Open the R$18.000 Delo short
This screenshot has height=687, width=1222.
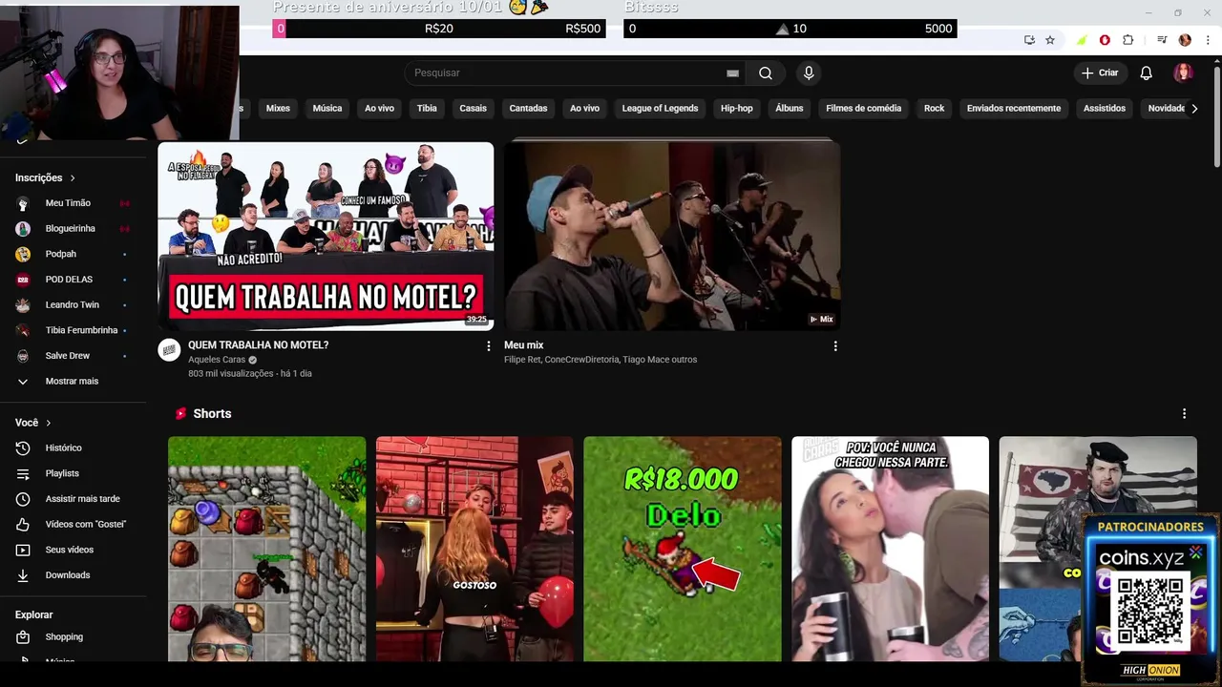(x=683, y=549)
